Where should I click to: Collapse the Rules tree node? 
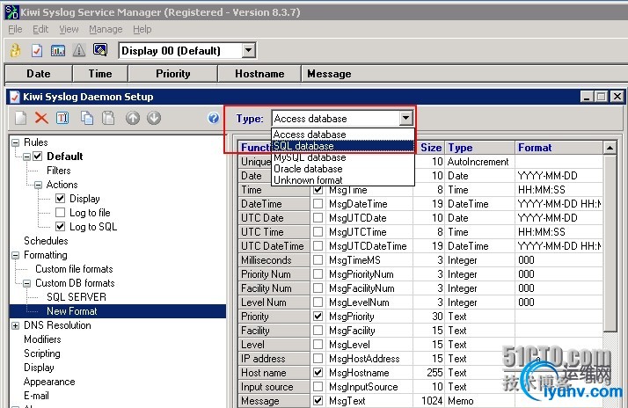click(16, 142)
